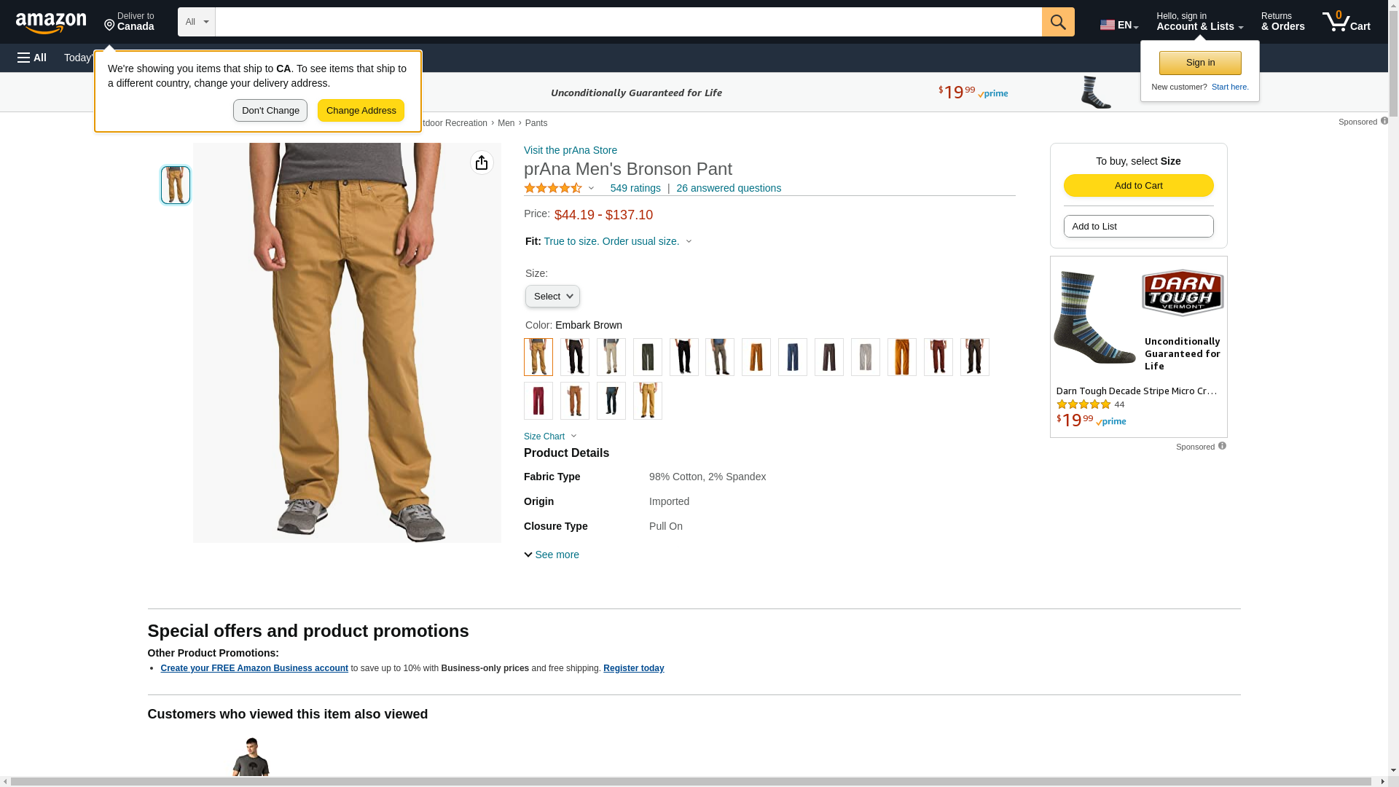This screenshot has width=1399, height=787.
Task: Click the Add to Cart button
Action: point(1138,185)
